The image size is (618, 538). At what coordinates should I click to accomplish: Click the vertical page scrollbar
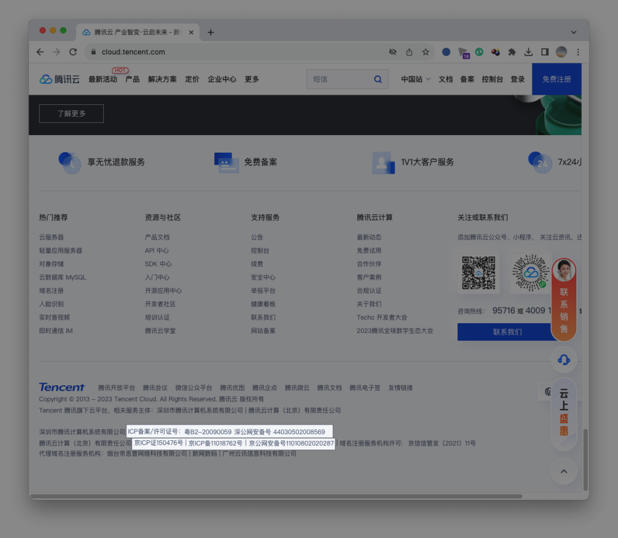[585, 459]
